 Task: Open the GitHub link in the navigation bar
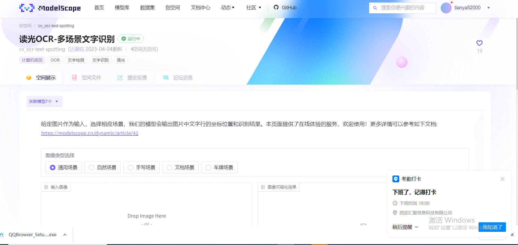(285, 8)
